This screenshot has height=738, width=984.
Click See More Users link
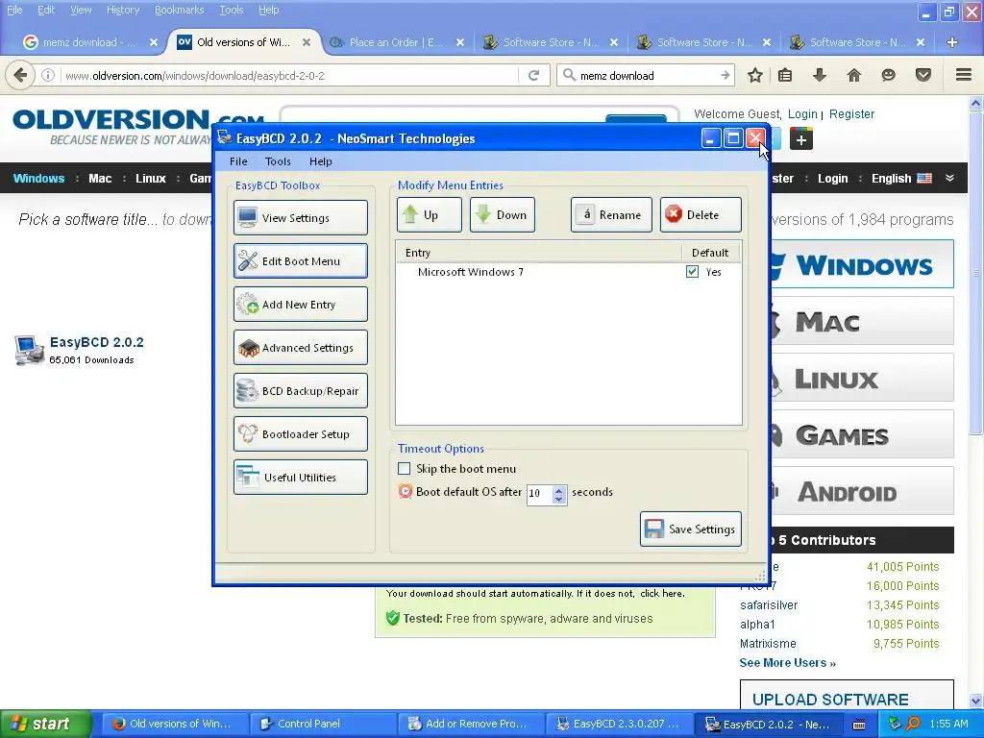click(x=788, y=663)
